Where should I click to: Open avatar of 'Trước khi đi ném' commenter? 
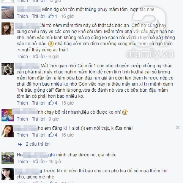click(x=8, y=174)
